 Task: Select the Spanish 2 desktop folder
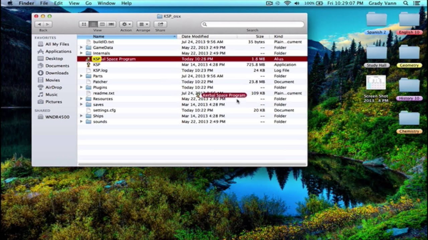click(377, 23)
